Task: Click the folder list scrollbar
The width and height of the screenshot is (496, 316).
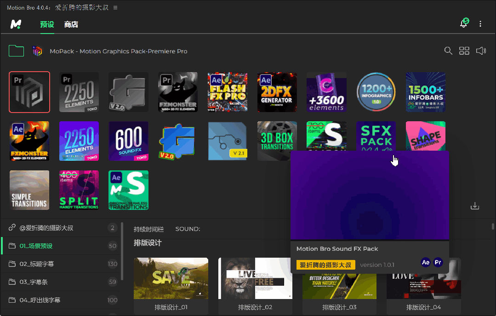Action: 122,251
